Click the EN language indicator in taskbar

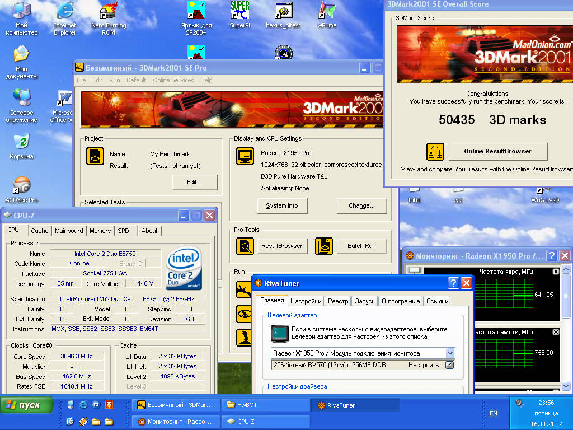pos(494,413)
